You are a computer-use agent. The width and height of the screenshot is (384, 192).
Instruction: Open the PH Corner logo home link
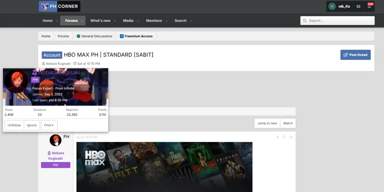coord(59,6)
